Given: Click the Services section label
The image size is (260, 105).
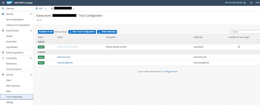Looking at the screenshot, I should (x=10, y=14).
